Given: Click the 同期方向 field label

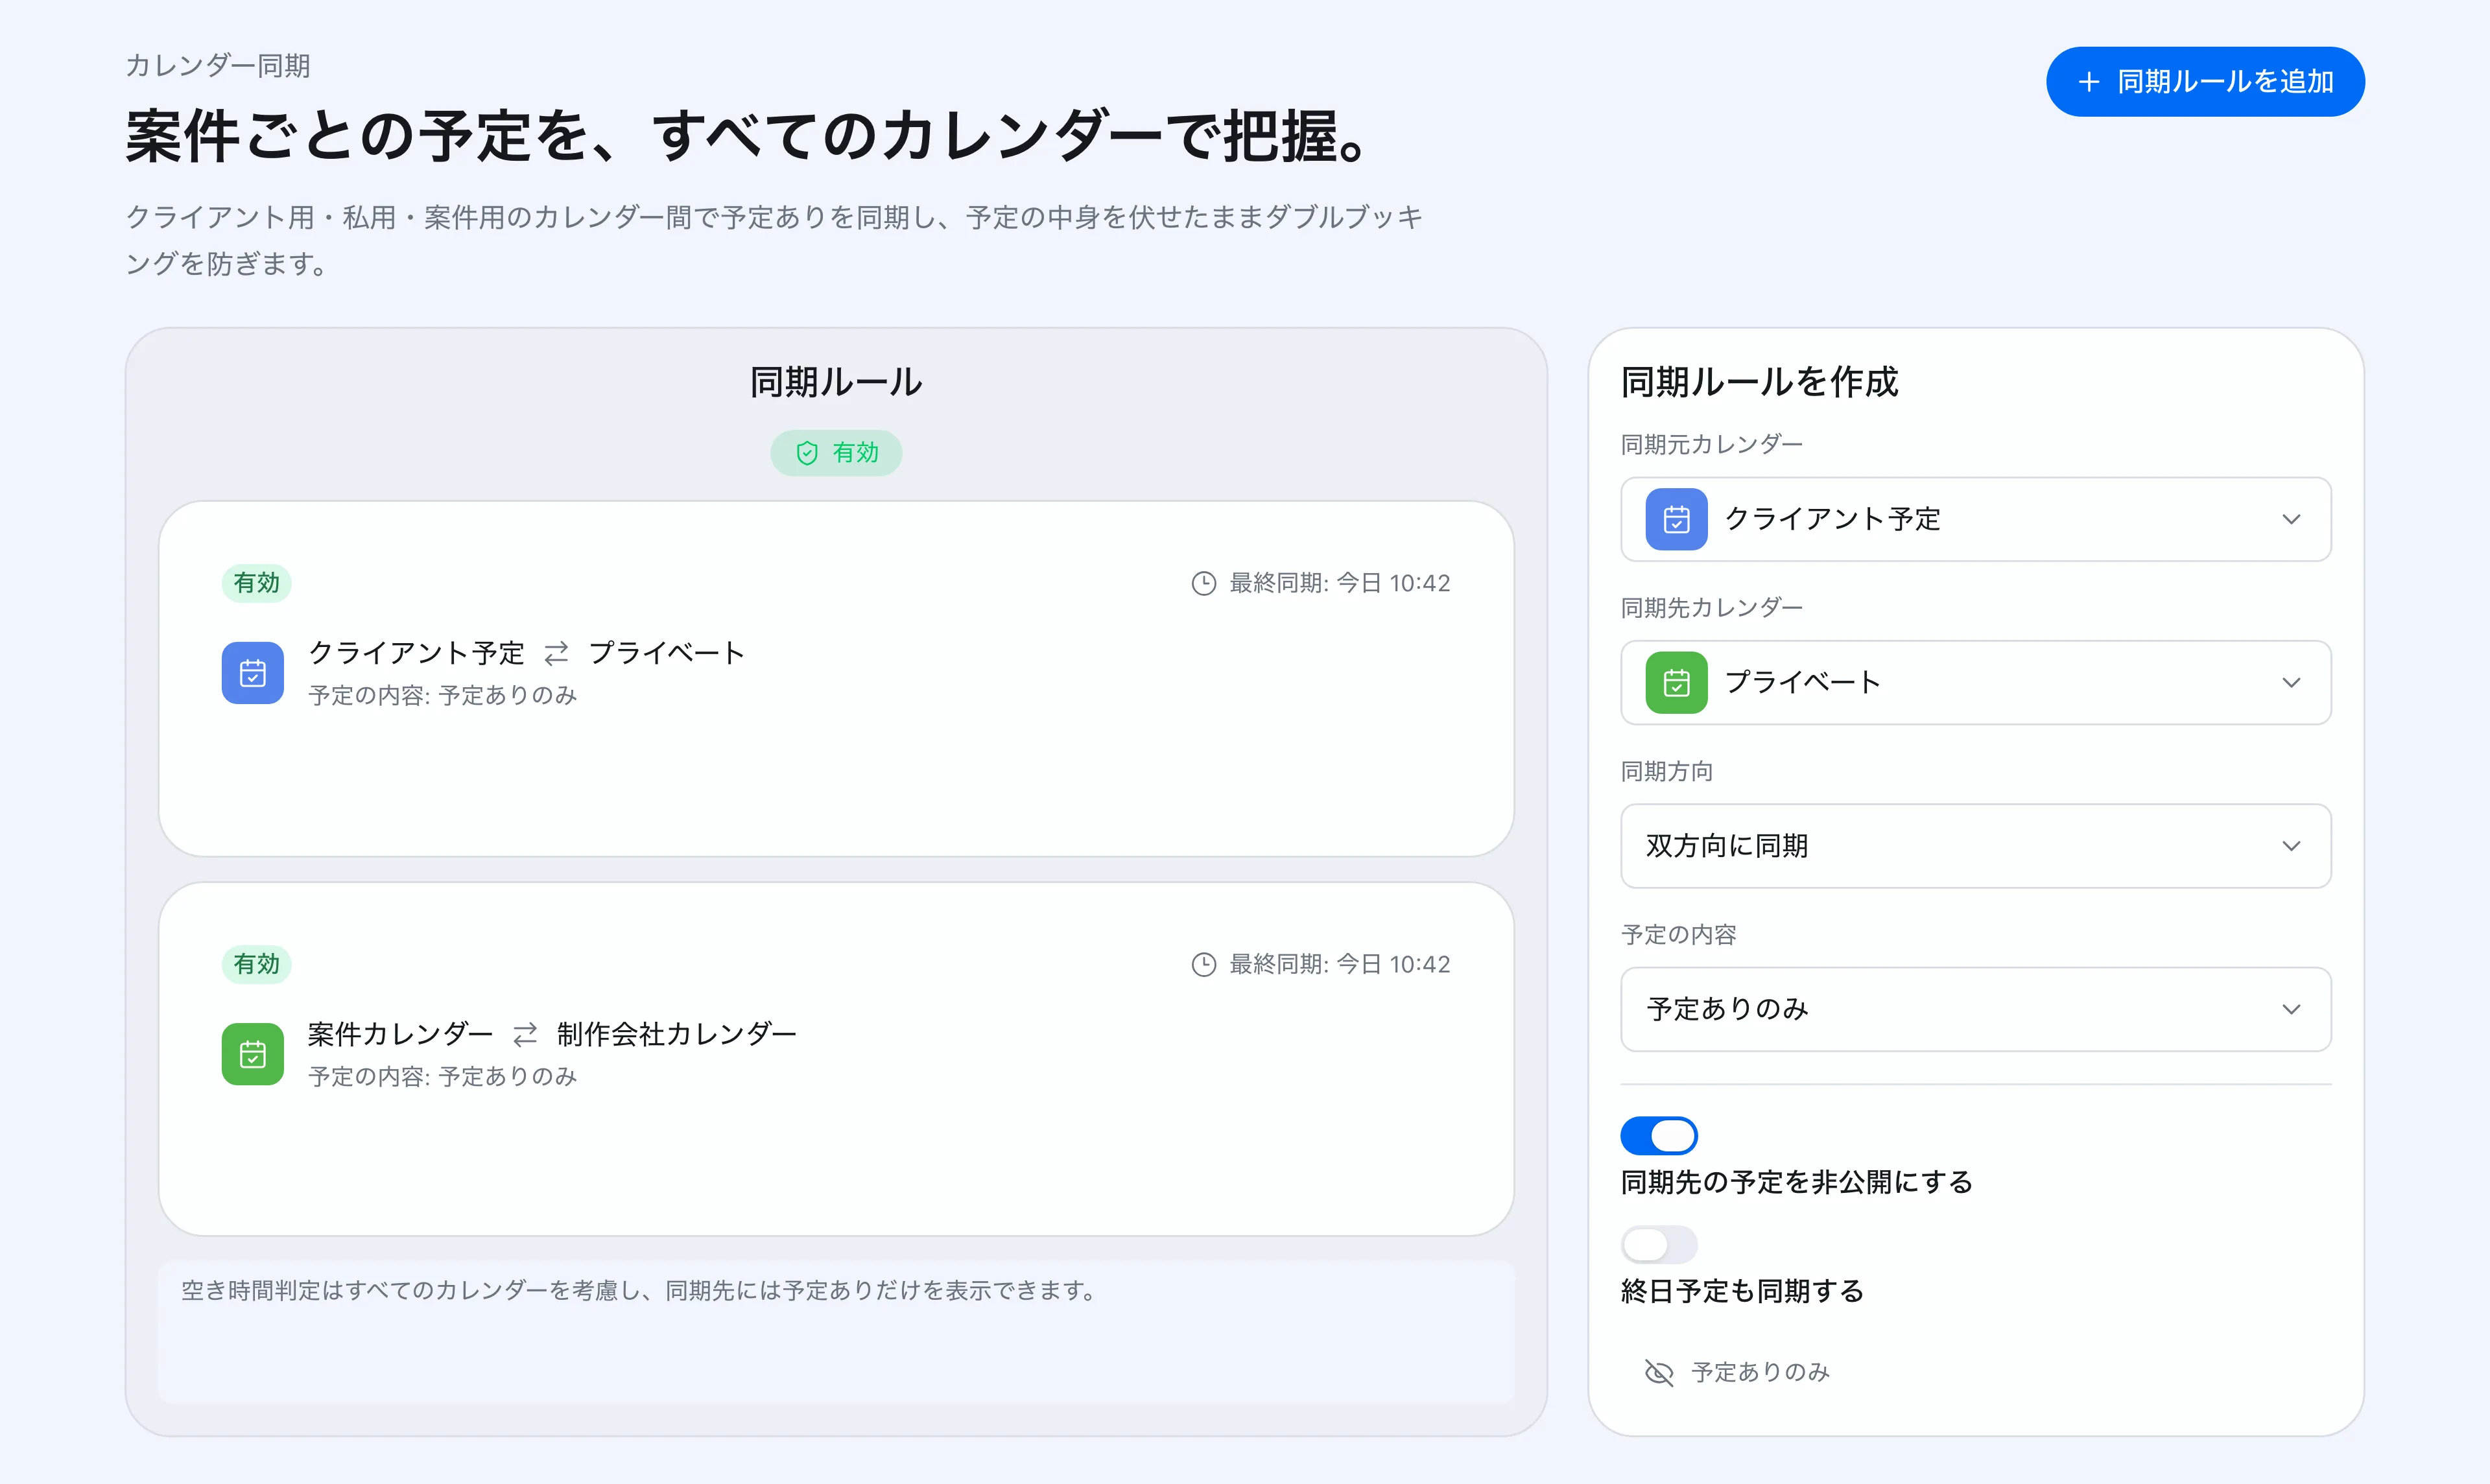Looking at the screenshot, I should click(1667, 772).
